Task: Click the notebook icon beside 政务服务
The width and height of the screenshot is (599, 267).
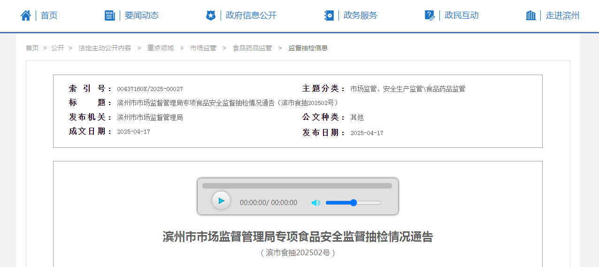Action: (x=329, y=15)
